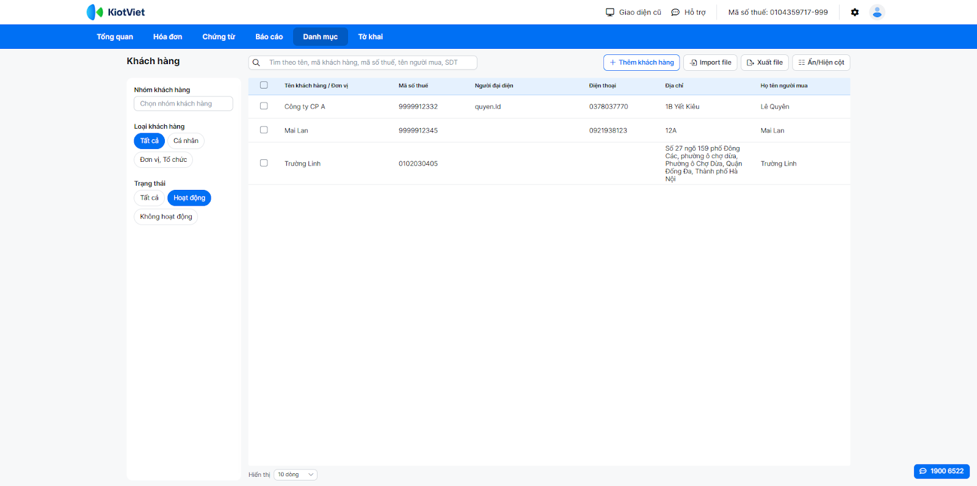The image size is (977, 486).
Task: Click the KiotViet logo icon
Action: pos(95,12)
